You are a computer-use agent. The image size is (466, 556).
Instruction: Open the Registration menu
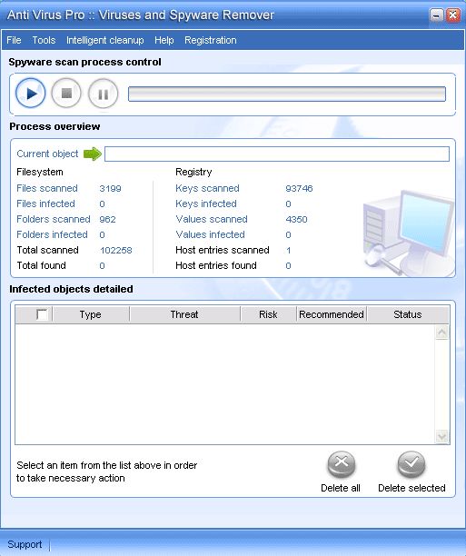[211, 40]
